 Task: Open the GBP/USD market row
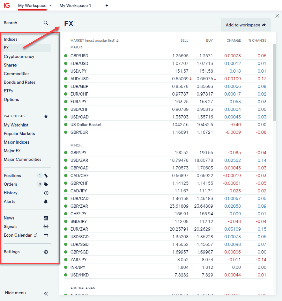click(x=165, y=56)
